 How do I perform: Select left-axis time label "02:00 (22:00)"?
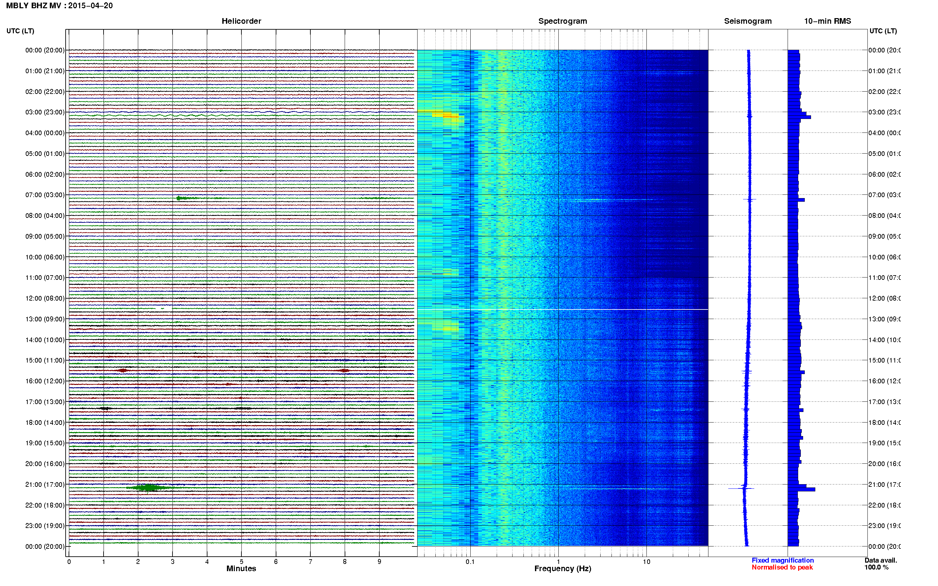[45, 92]
